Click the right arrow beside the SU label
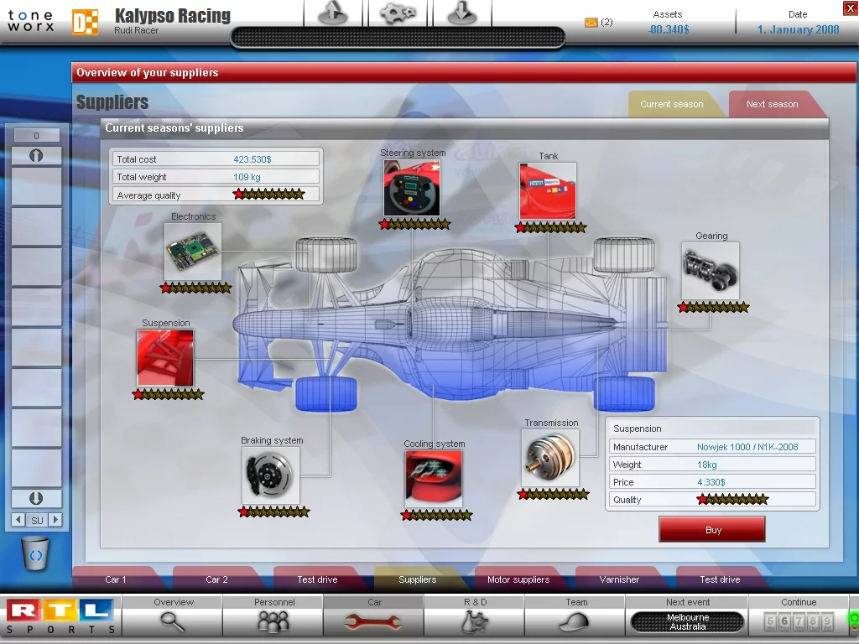The width and height of the screenshot is (859, 644). click(x=55, y=520)
